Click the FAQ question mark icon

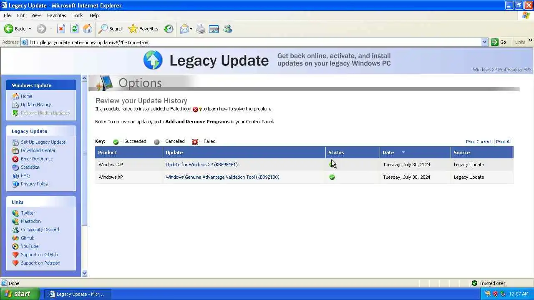coord(15,175)
